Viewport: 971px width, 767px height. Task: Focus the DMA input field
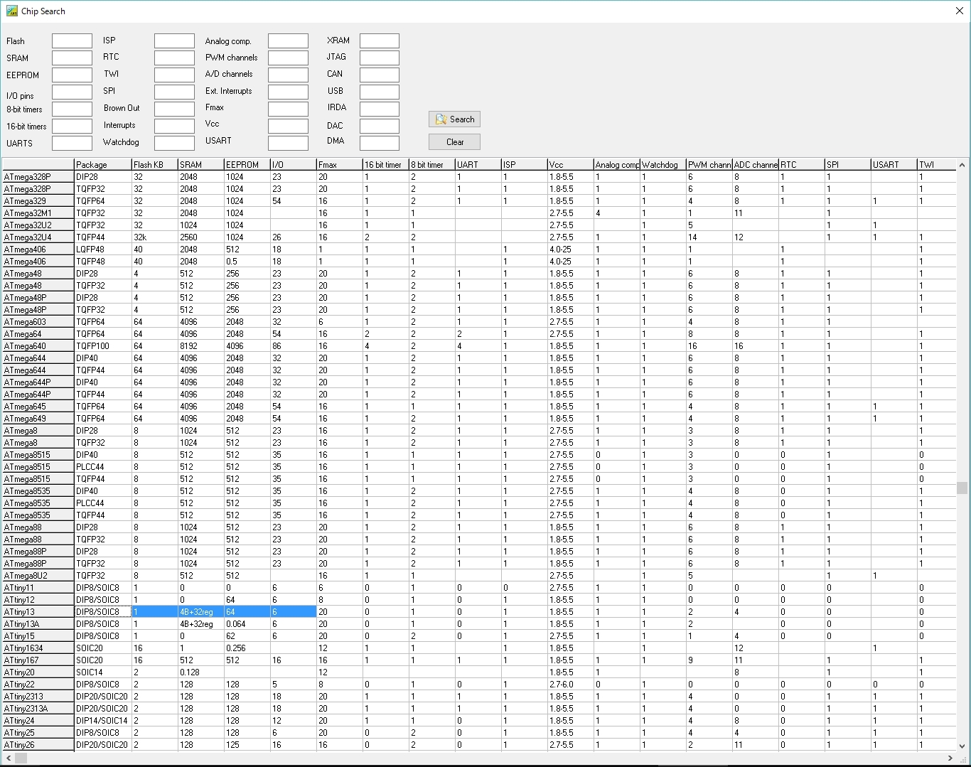(x=379, y=144)
